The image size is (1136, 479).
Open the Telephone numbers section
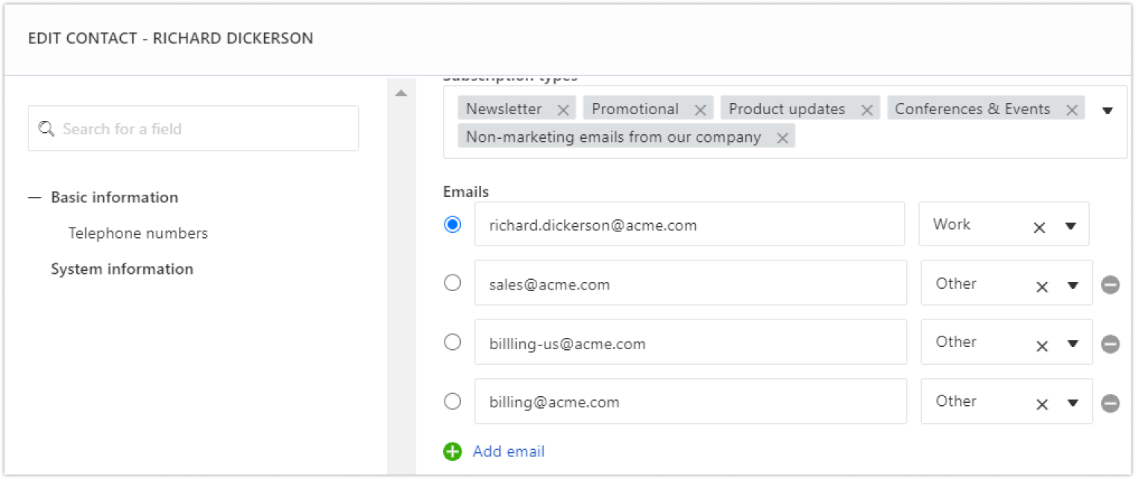point(137,233)
